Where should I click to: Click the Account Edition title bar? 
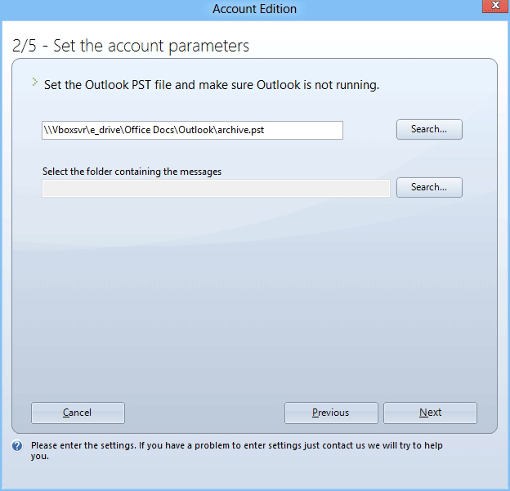[255, 9]
